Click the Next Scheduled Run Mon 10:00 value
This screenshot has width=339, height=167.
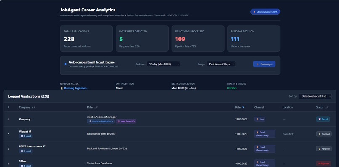pyautogui.click(x=183, y=88)
